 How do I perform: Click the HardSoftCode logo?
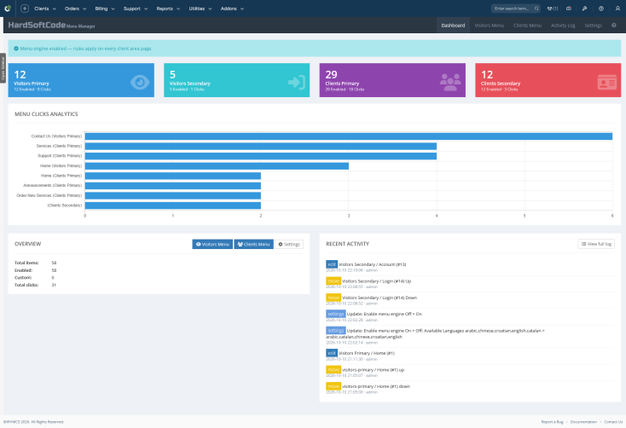pos(37,26)
